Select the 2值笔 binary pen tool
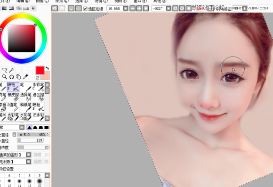The width and height of the screenshot is (273, 187). pos(13,107)
